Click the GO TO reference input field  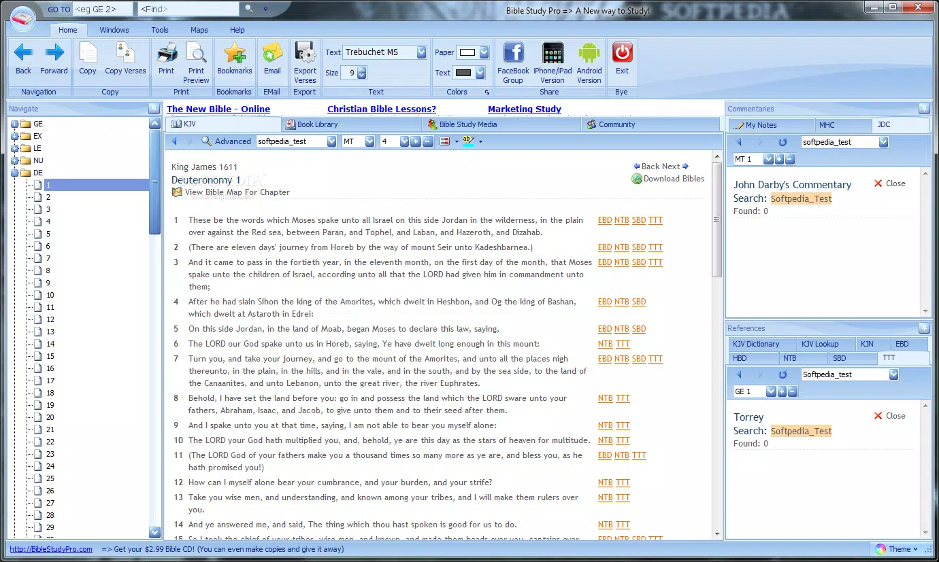point(104,10)
